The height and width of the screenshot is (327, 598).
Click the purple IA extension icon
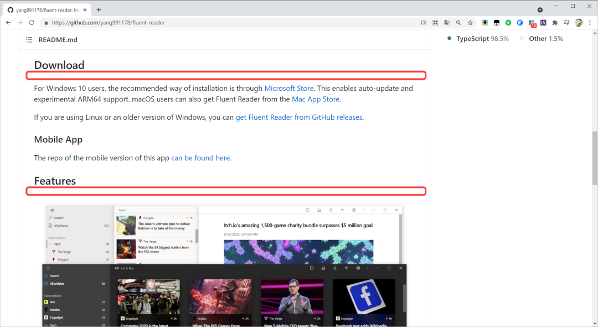point(543,23)
